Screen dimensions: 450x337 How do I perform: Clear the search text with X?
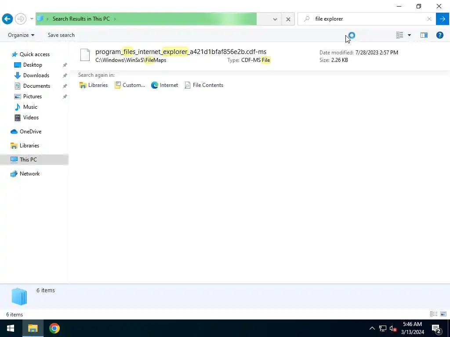coord(429,19)
